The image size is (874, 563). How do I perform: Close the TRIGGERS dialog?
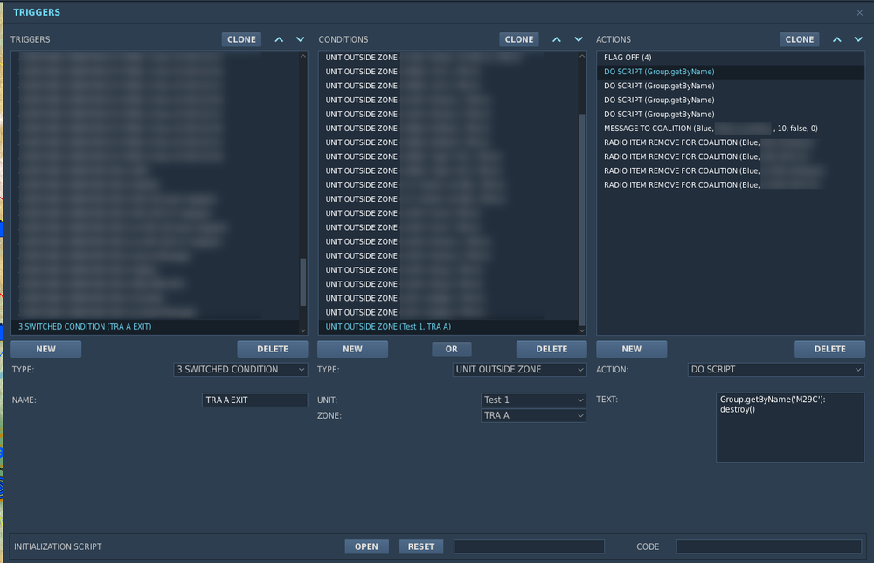(860, 11)
